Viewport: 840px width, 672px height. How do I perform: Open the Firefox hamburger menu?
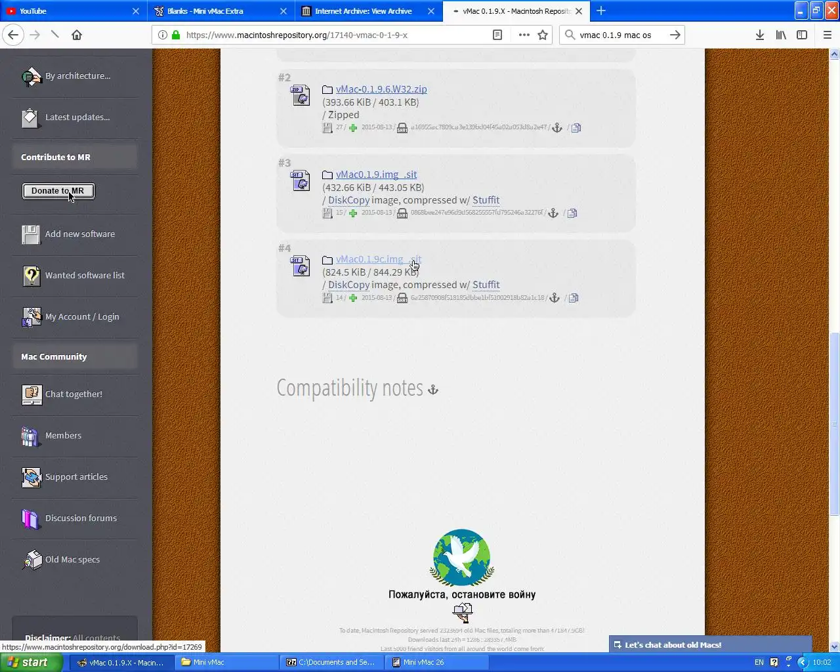828,35
